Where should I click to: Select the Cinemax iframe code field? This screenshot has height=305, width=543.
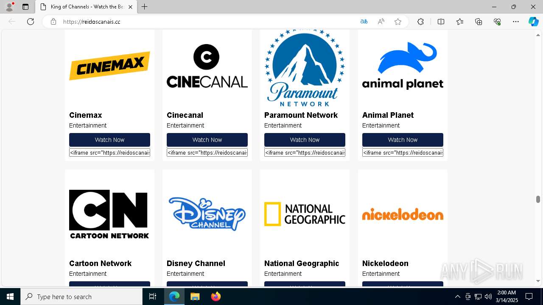109,152
